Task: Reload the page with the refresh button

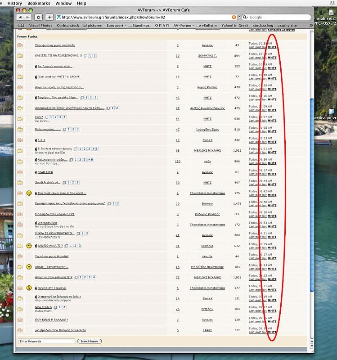Action: pos(39,17)
